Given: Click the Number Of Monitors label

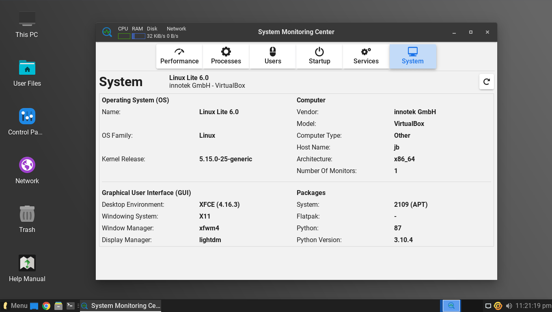Looking at the screenshot, I should point(327,171).
